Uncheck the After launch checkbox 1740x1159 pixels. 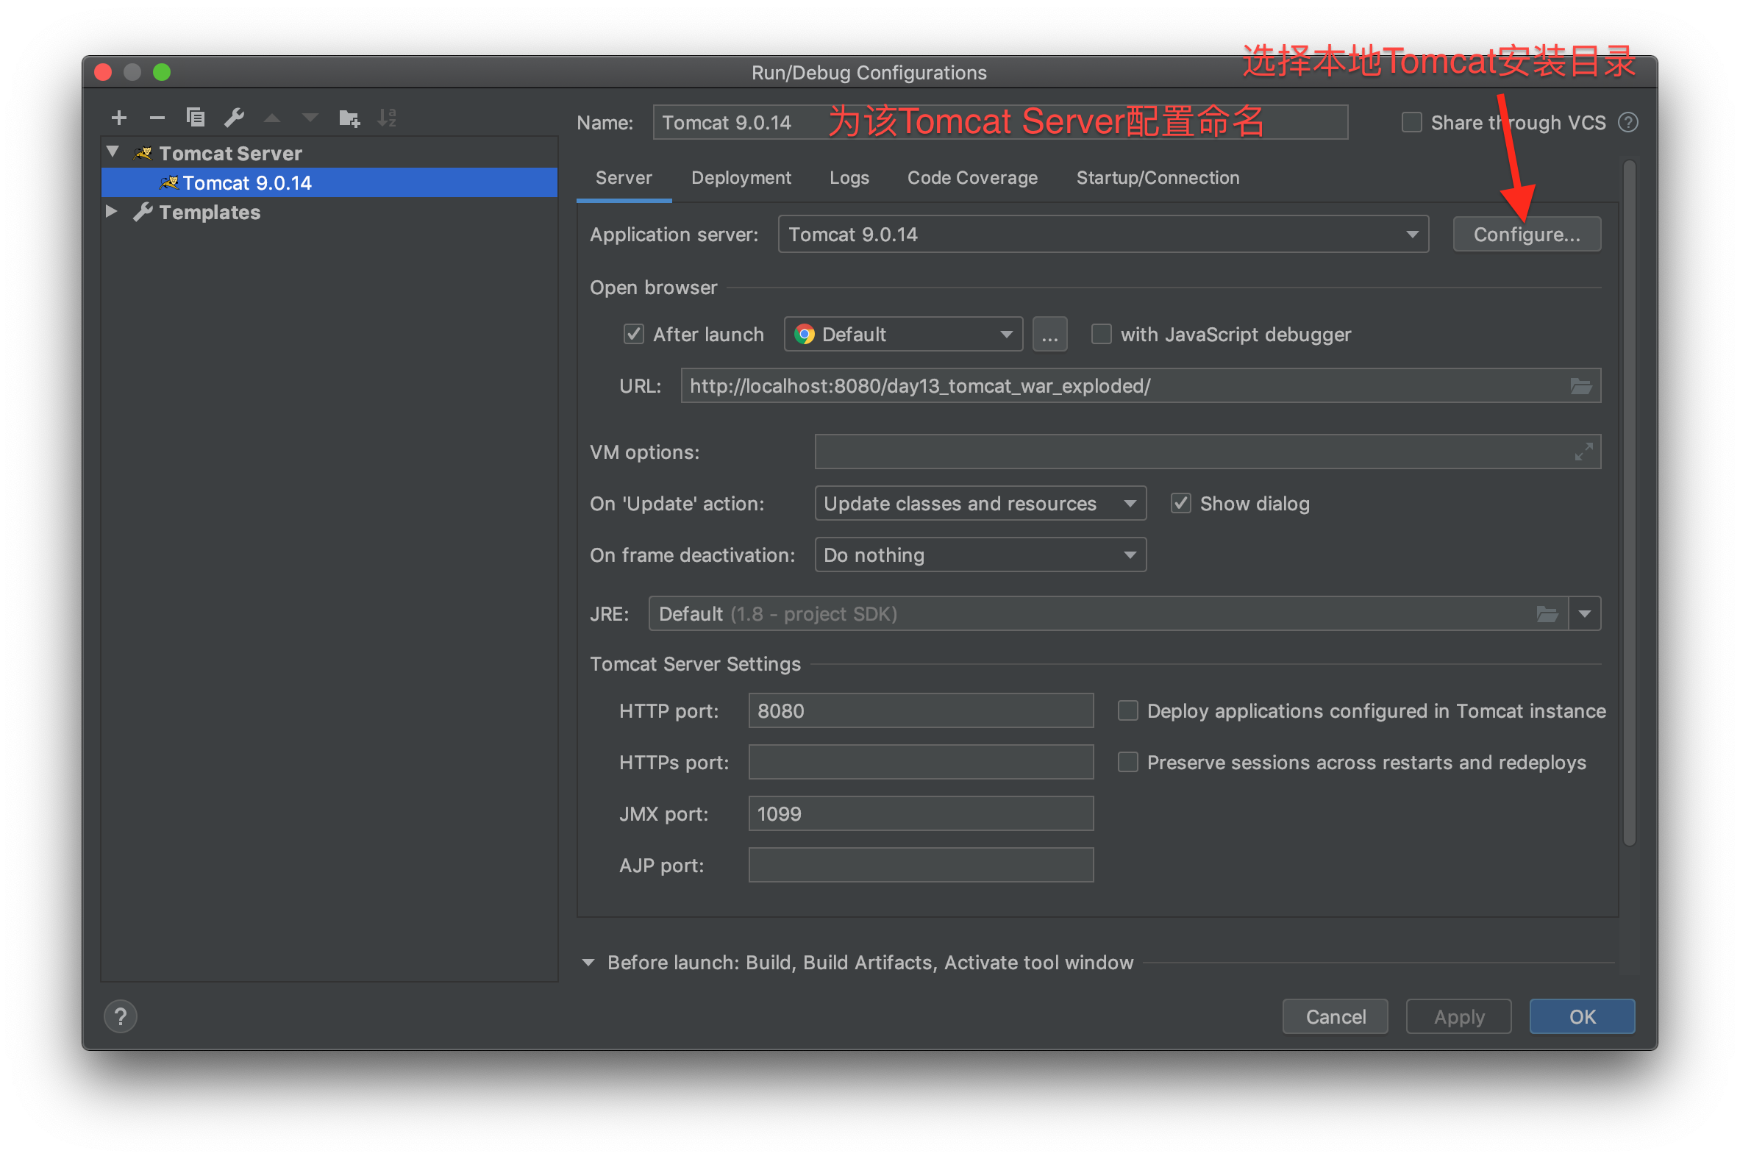[x=633, y=334]
